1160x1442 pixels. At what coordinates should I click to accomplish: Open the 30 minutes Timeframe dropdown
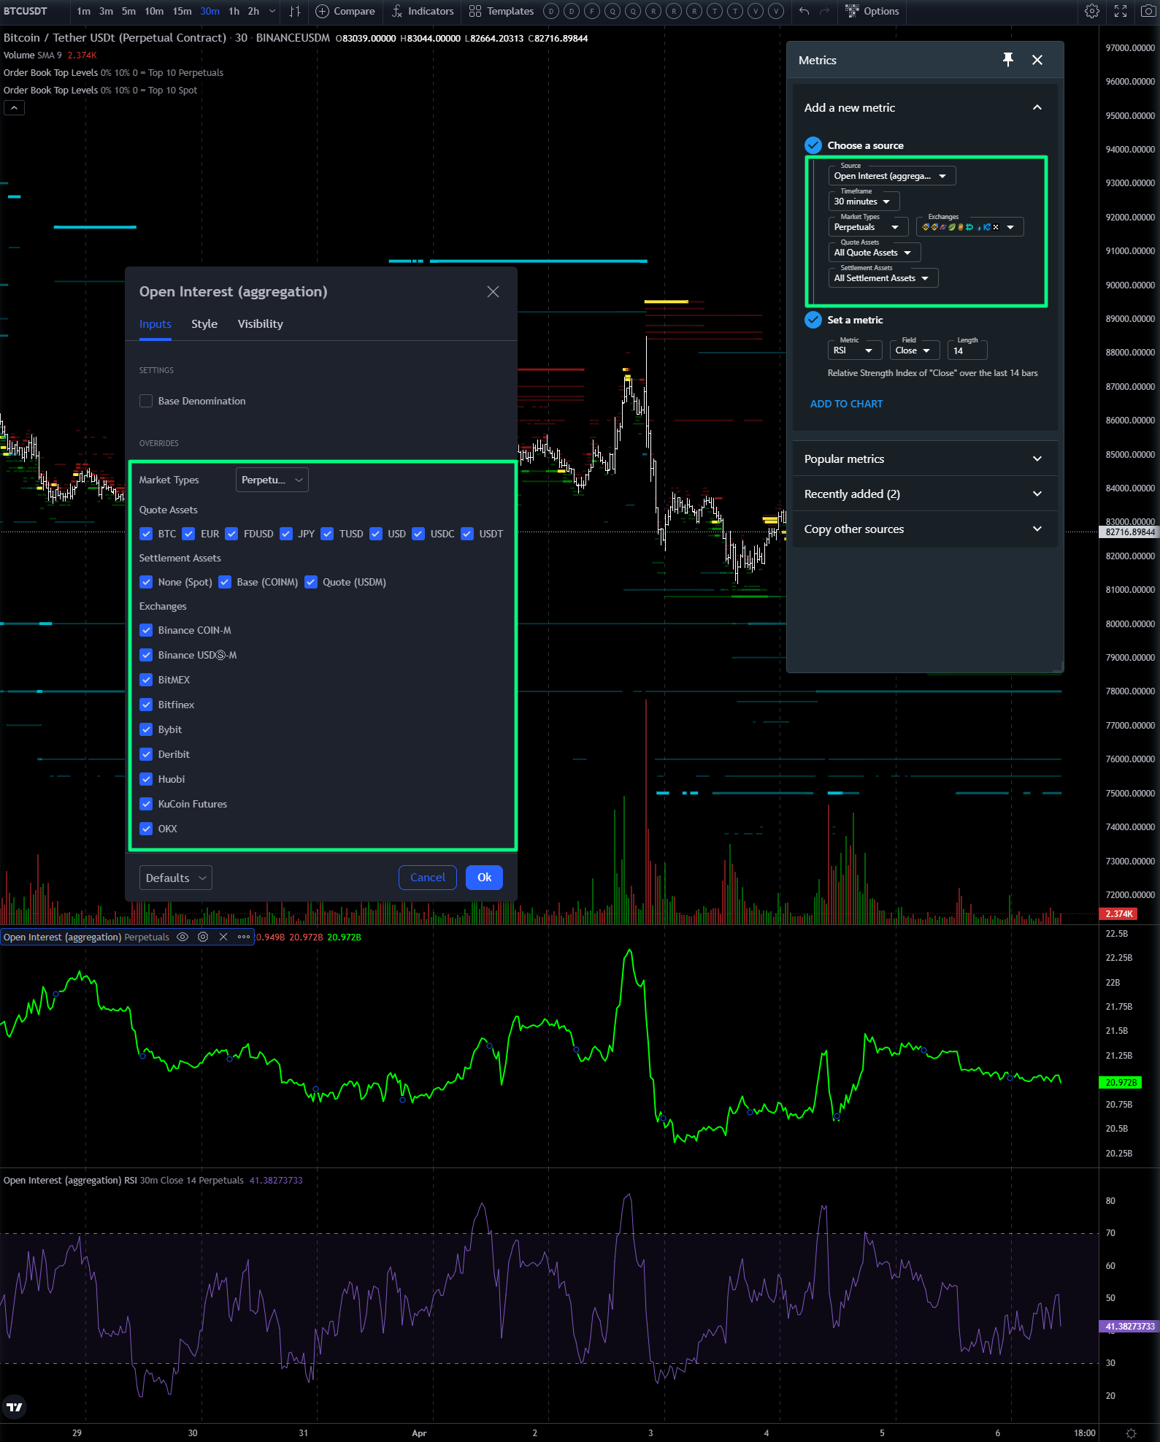point(864,202)
